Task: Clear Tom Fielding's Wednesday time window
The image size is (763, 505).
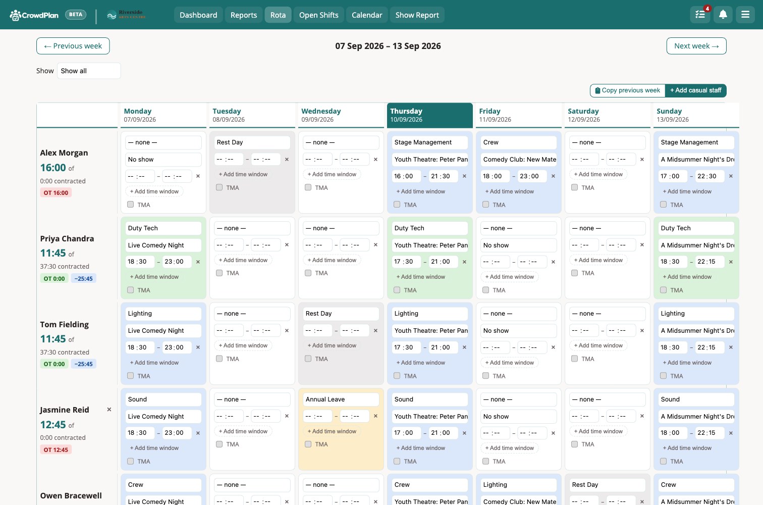Action: point(375,330)
